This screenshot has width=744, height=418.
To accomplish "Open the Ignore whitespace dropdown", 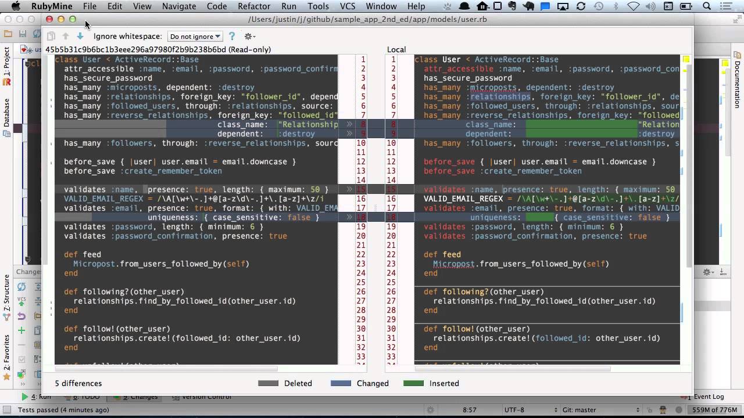I will (195, 37).
